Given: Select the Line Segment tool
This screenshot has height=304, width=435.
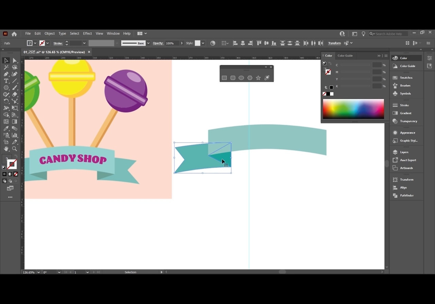Looking at the screenshot, I should click(15, 81).
